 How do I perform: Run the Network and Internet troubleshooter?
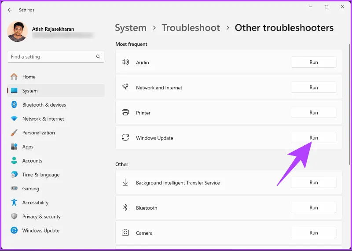click(x=314, y=87)
